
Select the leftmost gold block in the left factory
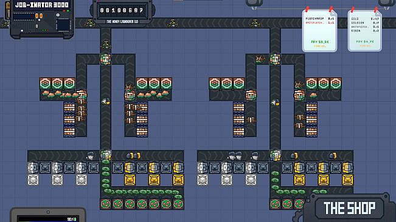(x=130, y=180)
